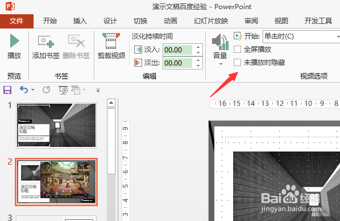The image size is (340, 221).
Task: Click slide panel scrollbar up arrow
Action: pos(111,103)
